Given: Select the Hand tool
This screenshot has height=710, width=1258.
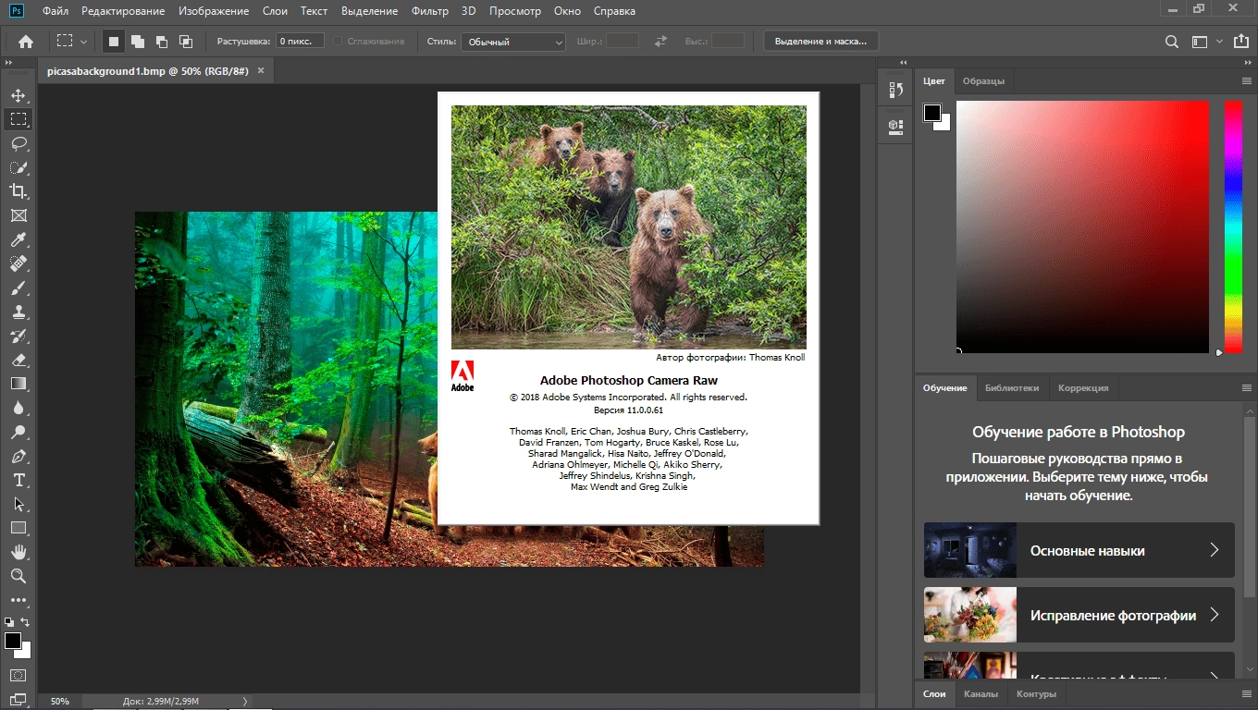Looking at the screenshot, I should [x=18, y=552].
